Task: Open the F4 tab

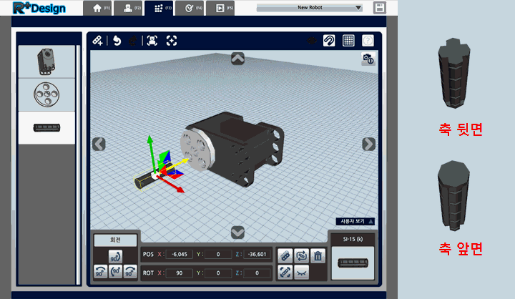Action: pos(192,9)
